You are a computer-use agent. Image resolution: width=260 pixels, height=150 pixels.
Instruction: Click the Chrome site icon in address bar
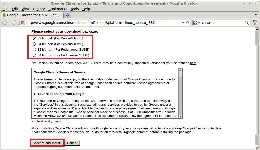22,23
